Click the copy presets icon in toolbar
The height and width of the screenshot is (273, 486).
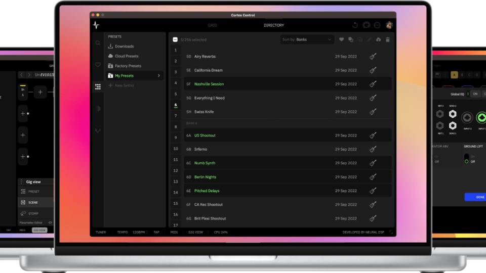coord(350,39)
